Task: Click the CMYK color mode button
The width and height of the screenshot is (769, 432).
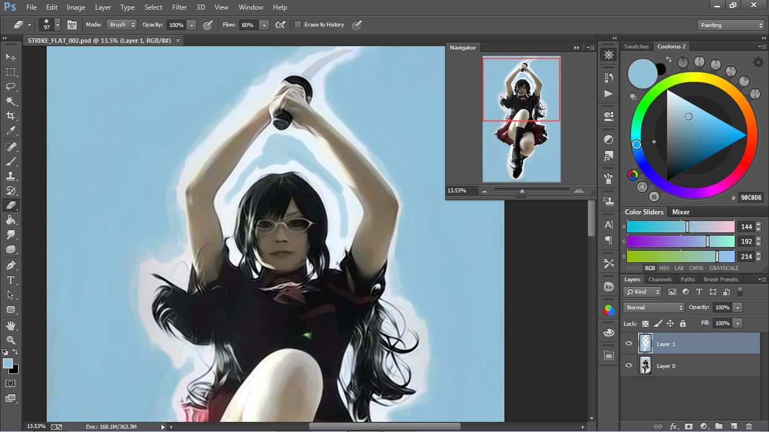Action: (x=696, y=268)
